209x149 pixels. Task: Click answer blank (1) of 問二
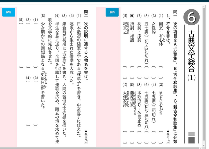36,45
